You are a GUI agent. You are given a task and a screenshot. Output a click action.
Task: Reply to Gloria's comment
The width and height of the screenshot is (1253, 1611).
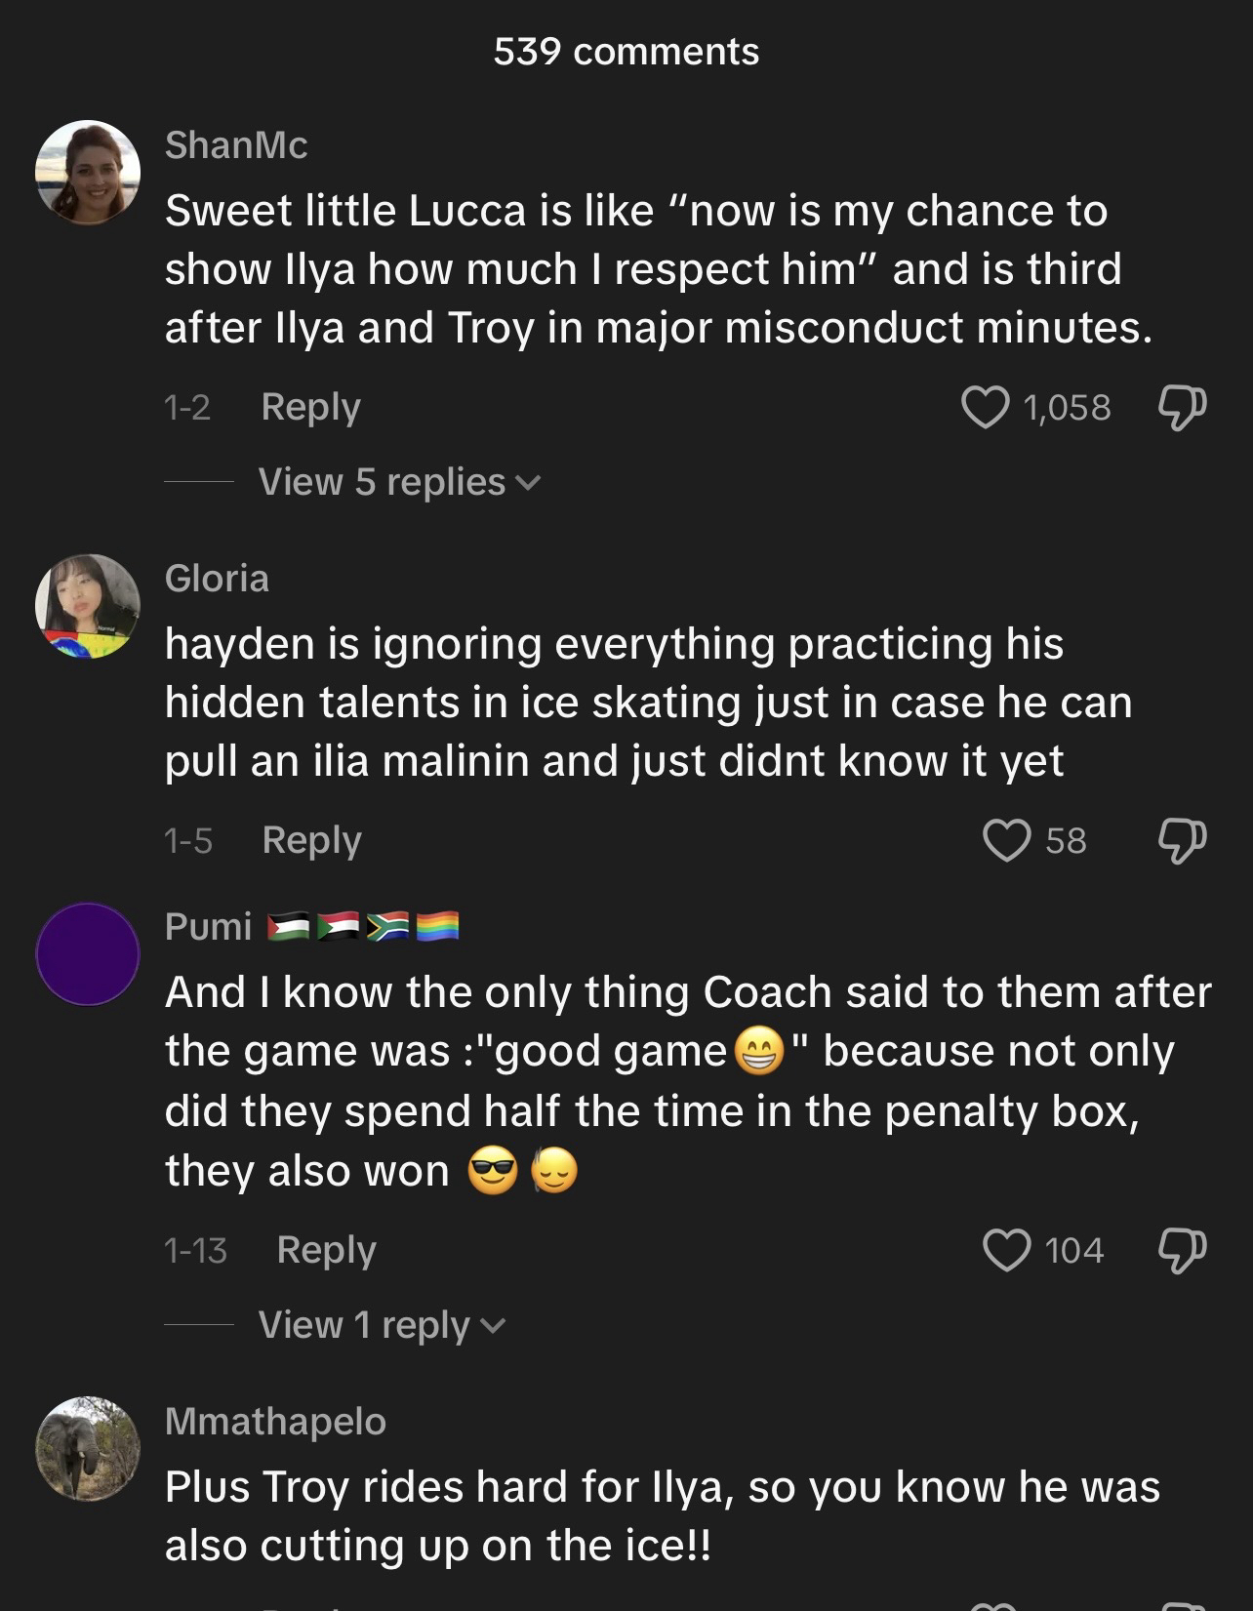coord(311,840)
